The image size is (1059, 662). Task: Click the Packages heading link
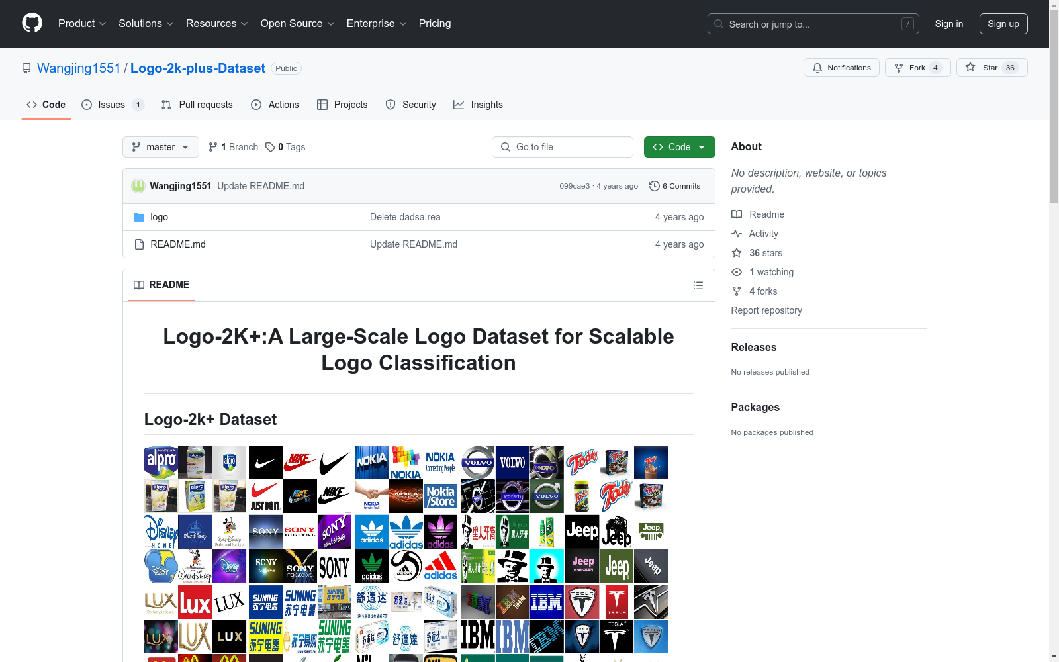pos(755,407)
